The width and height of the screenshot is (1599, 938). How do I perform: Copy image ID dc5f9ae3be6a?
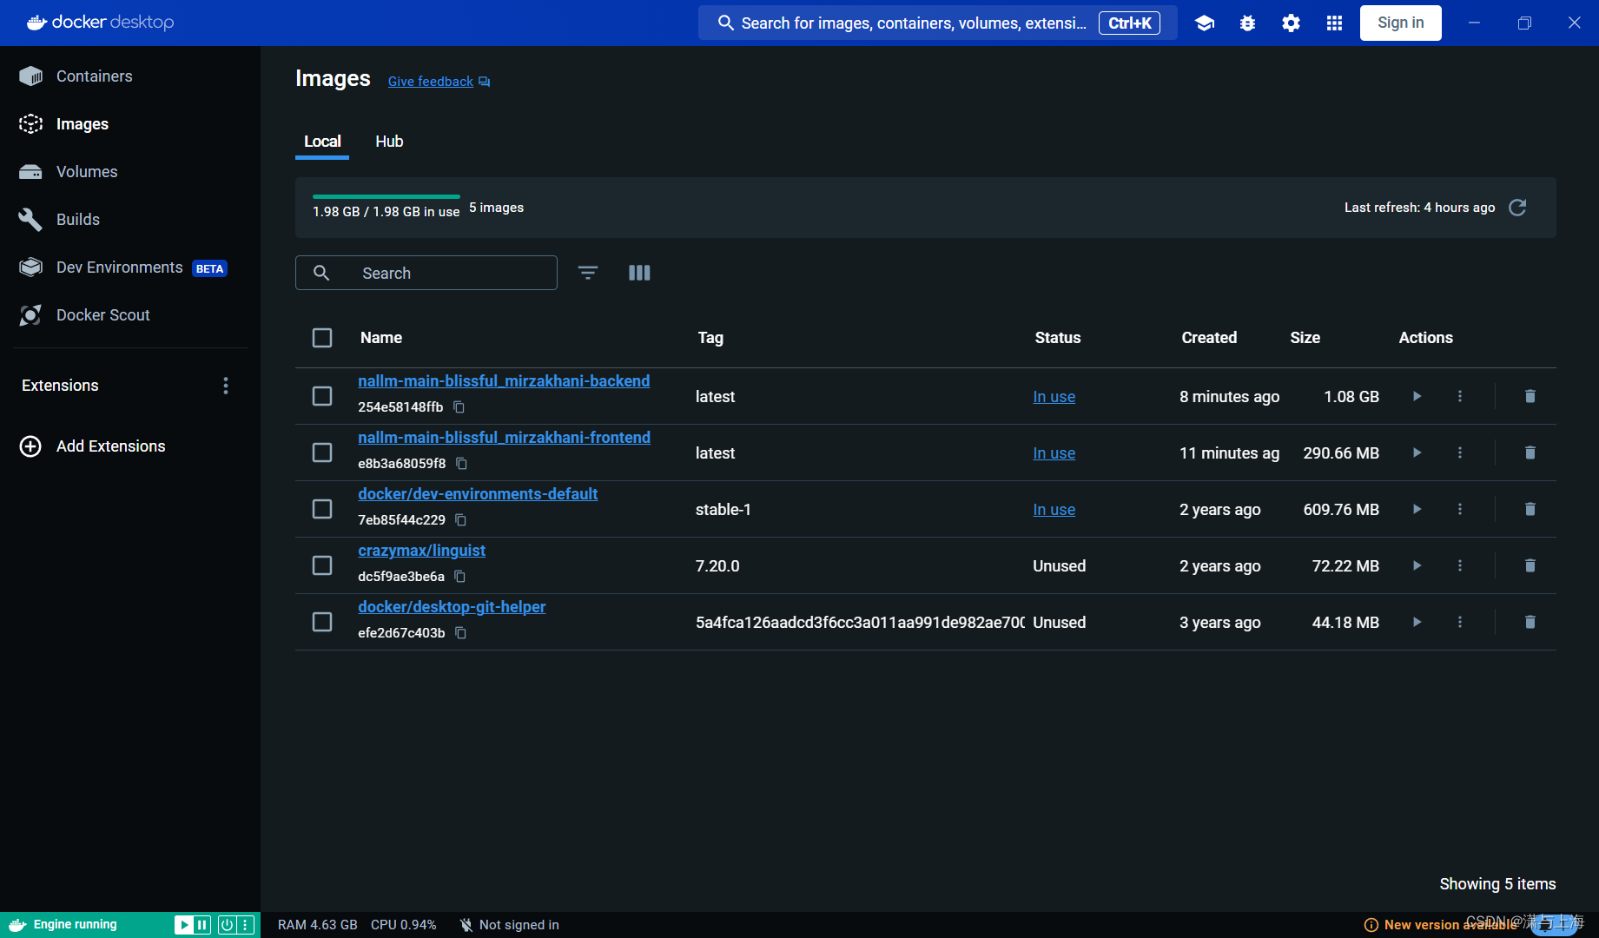[x=460, y=577]
